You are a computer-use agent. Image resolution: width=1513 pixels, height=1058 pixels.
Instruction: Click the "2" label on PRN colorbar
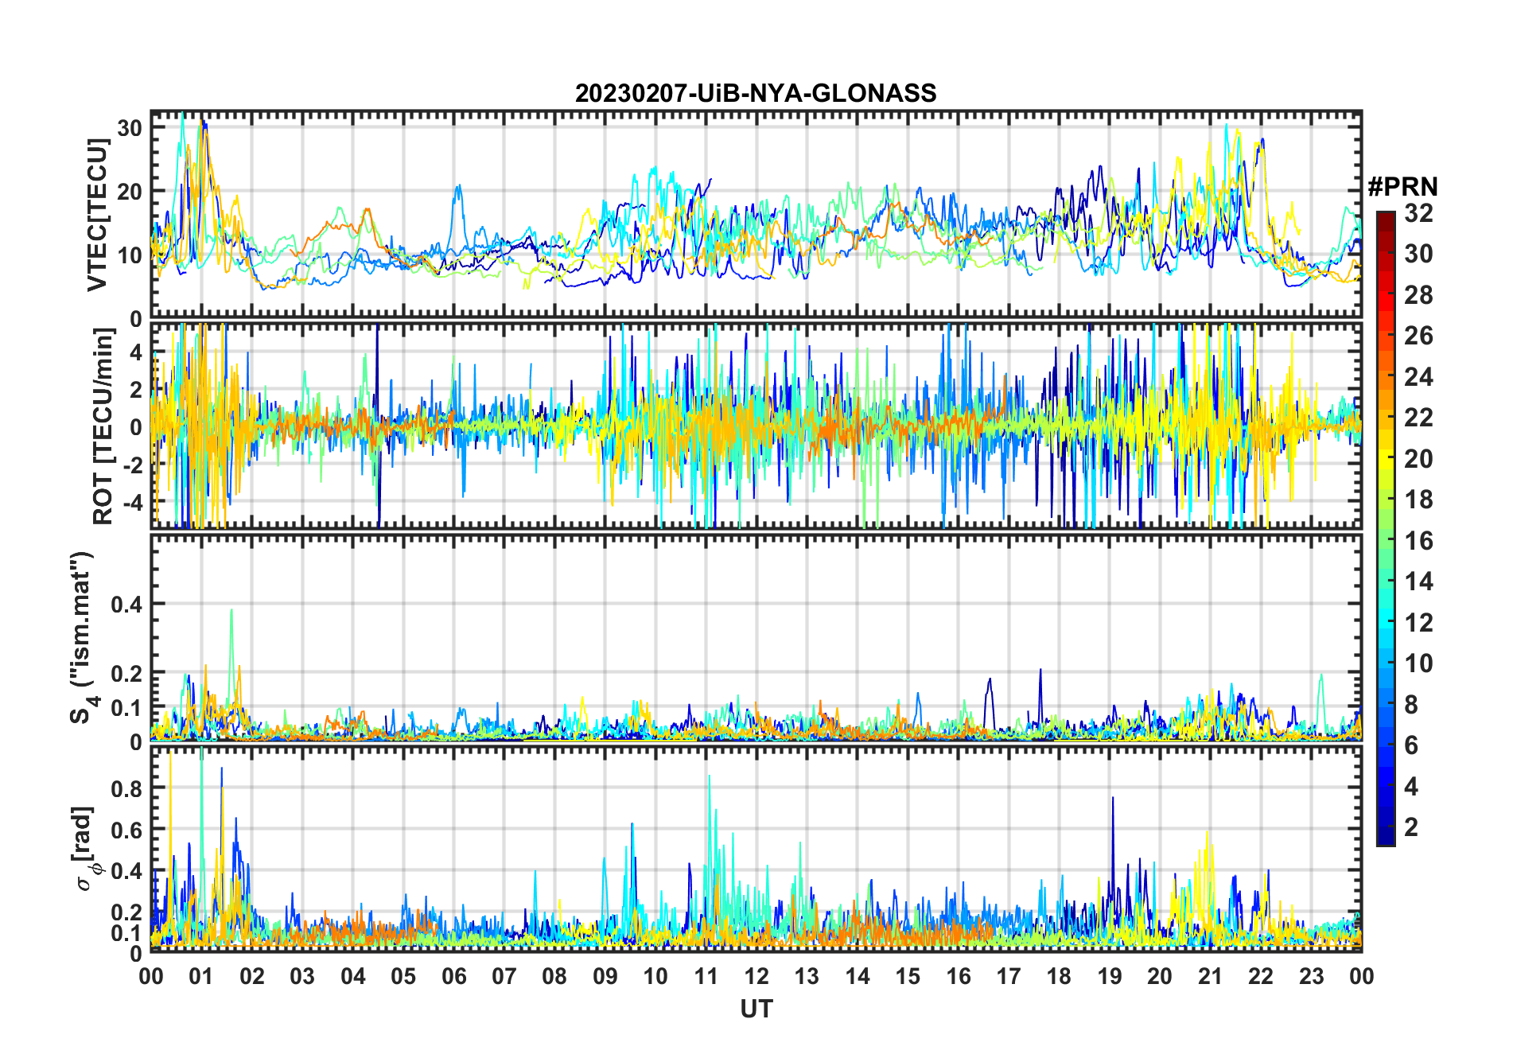point(1412,827)
